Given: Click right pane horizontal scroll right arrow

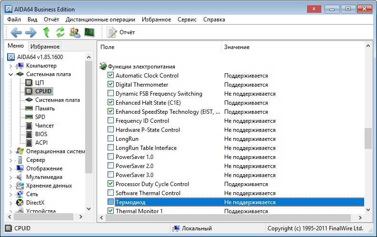Looking at the screenshot, I should (x=360, y=218).
